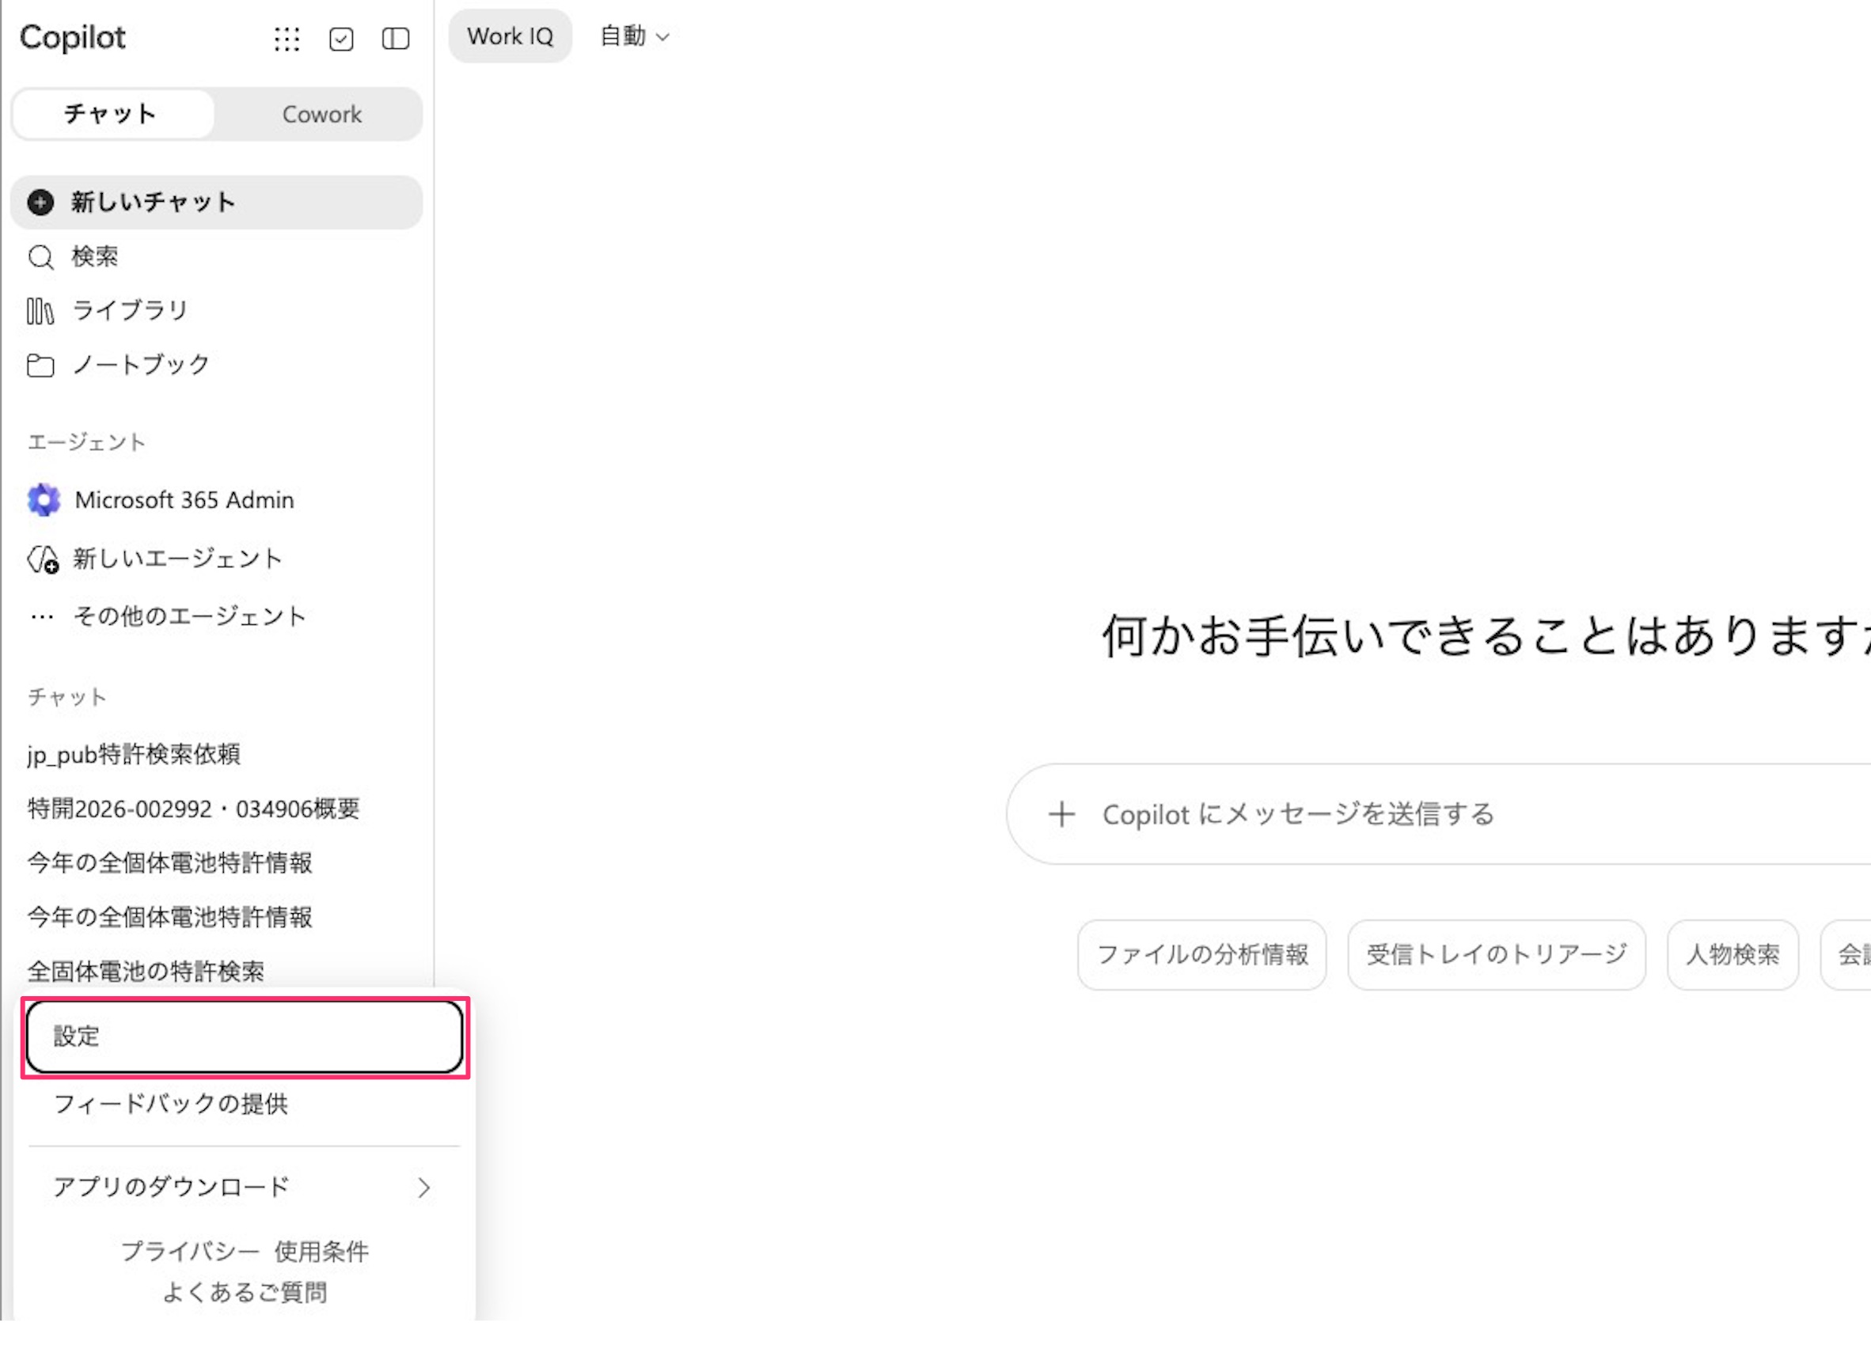This screenshot has height=1353, width=1871.
Task: Click the ellipsis icon for その他のエージェント
Action: pos(41,616)
